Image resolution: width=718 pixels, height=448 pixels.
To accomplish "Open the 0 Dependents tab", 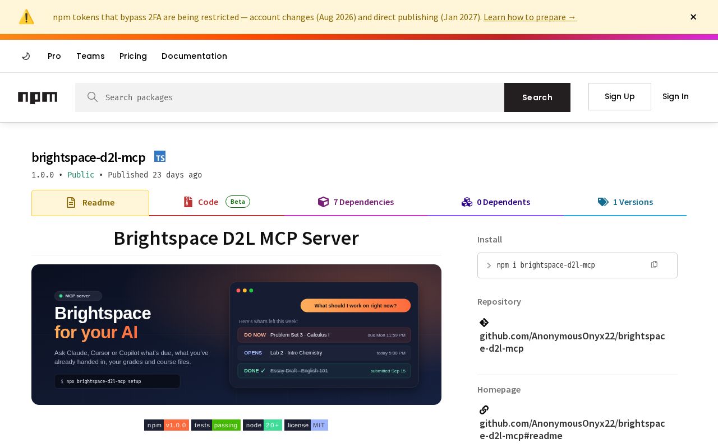I will (x=496, y=202).
